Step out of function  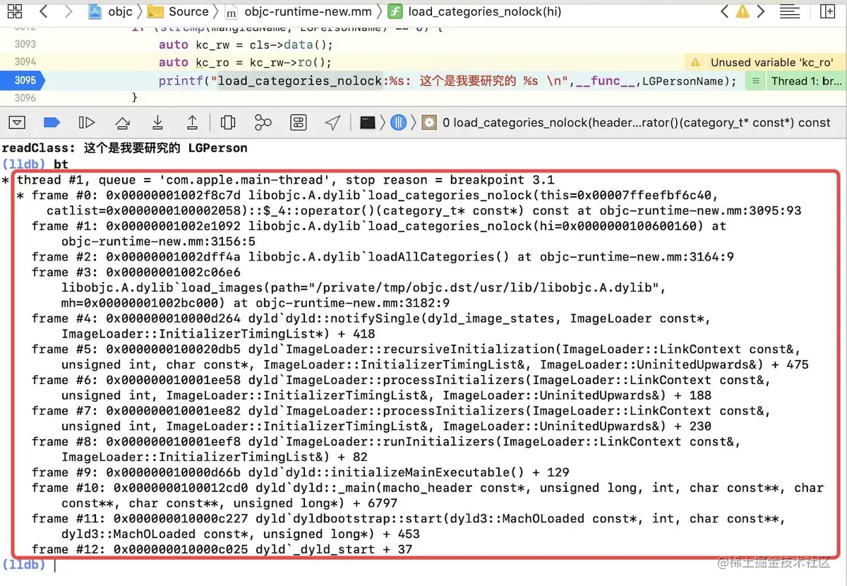point(192,123)
